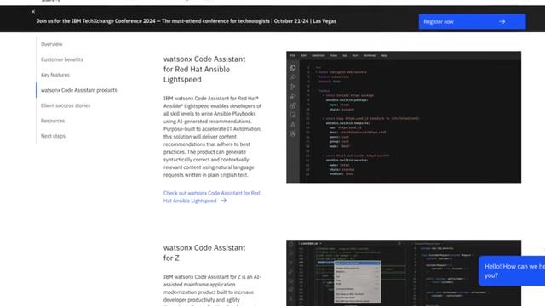Screen dimensions: 545x306
Task: Click the watsonx Code Assistant for Red Hat Ansible Lightspeed heading
Action: tap(204, 70)
